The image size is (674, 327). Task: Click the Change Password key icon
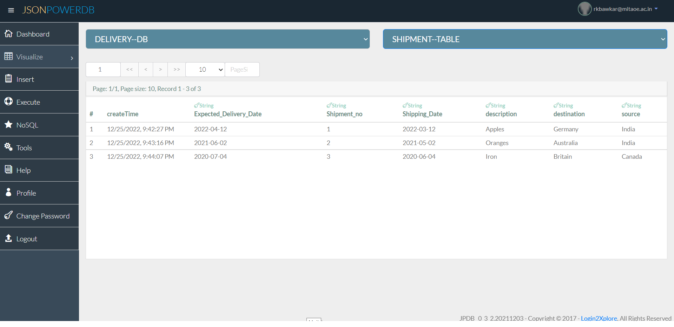click(x=8, y=215)
